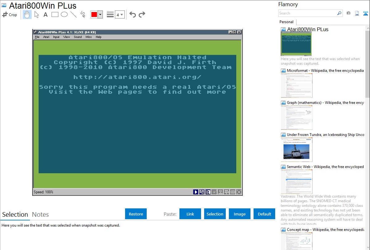Click Under Frozen Tundra snapshot title
370x250 pixels.
point(326,135)
